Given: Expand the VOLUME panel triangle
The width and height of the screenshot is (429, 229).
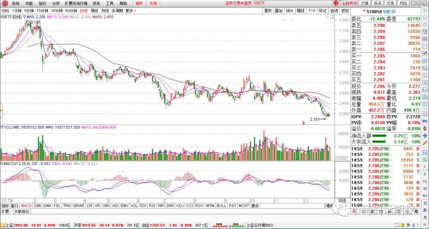Looking at the screenshot, I should point(2,127).
